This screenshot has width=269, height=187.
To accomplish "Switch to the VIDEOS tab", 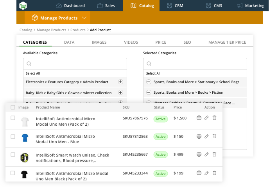I will coord(131,42).
